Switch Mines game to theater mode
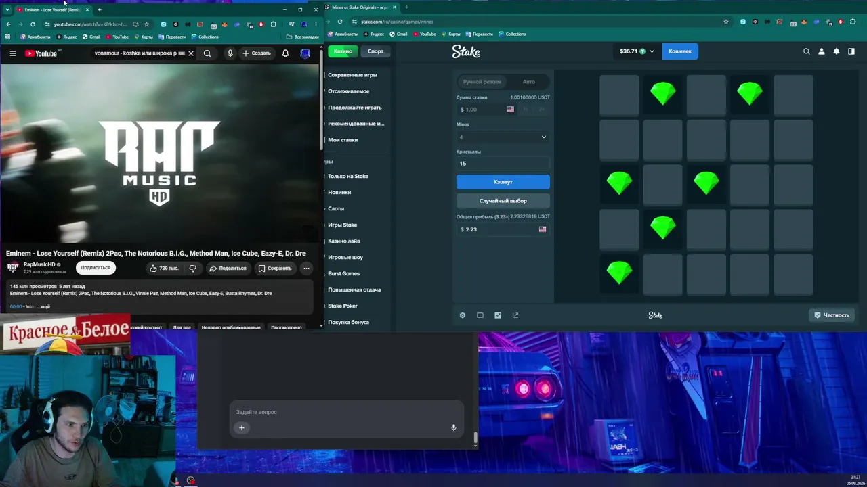The height and width of the screenshot is (487, 867). pos(480,315)
